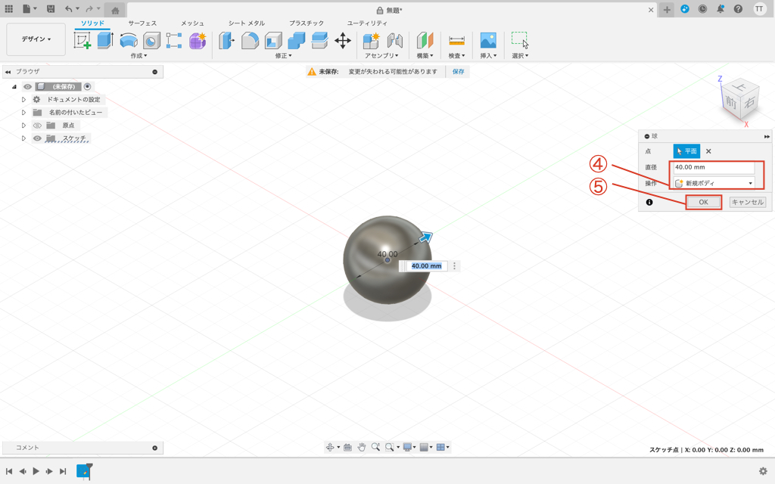The height and width of the screenshot is (484, 775).
Task: Click the Offset Plane construct icon
Action: coord(425,41)
